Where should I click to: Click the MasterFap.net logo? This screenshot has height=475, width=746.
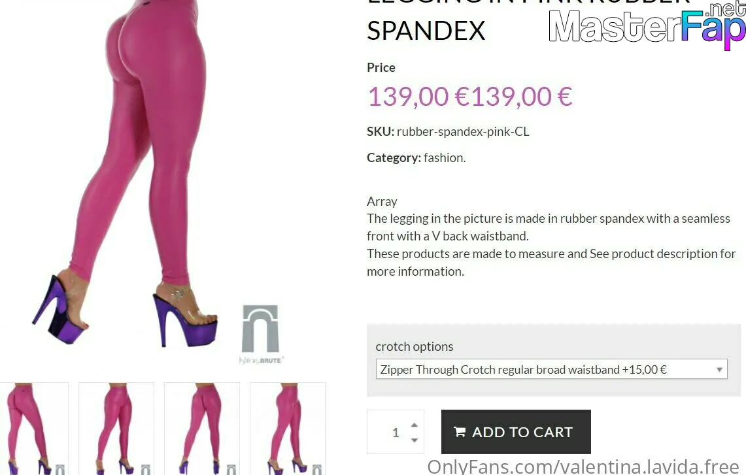coord(647,26)
